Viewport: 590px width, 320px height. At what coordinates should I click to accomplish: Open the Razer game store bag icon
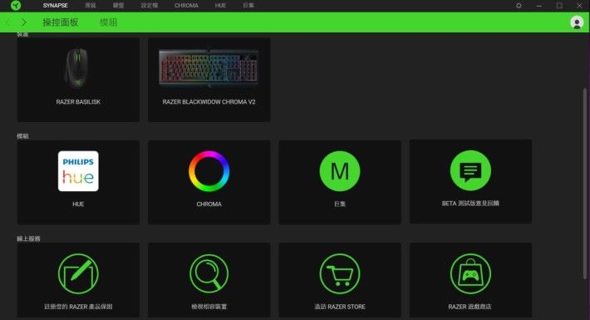coord(470,273)
